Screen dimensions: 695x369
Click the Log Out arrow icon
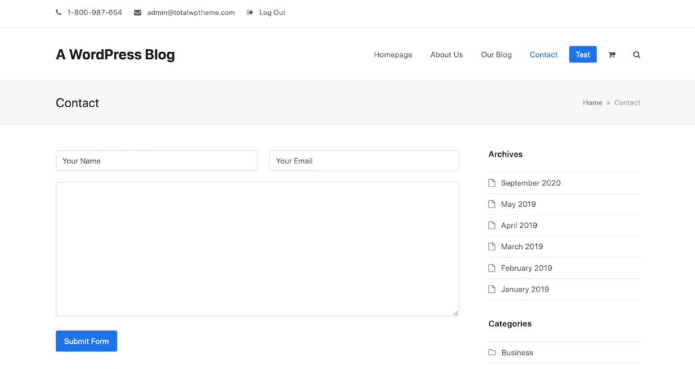pos(250,12)
